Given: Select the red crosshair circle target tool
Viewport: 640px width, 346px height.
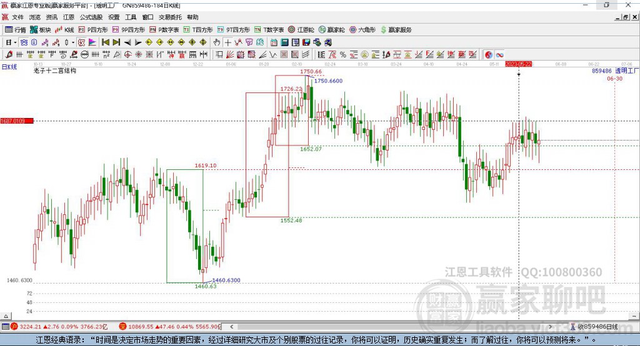Looking at the screenshot, I should pyautogui.click(x=127, y=55).
